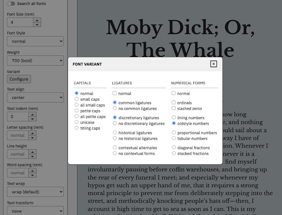The width and height of the screenshot is (282, 215).
Task: Expand the Text align dropdown
Action: click(35, 98)
